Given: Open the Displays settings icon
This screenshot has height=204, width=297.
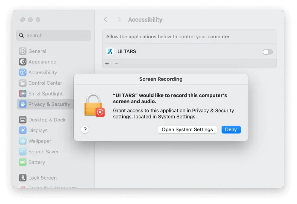Looking at the screenshot, I should (x=23, y=130).
